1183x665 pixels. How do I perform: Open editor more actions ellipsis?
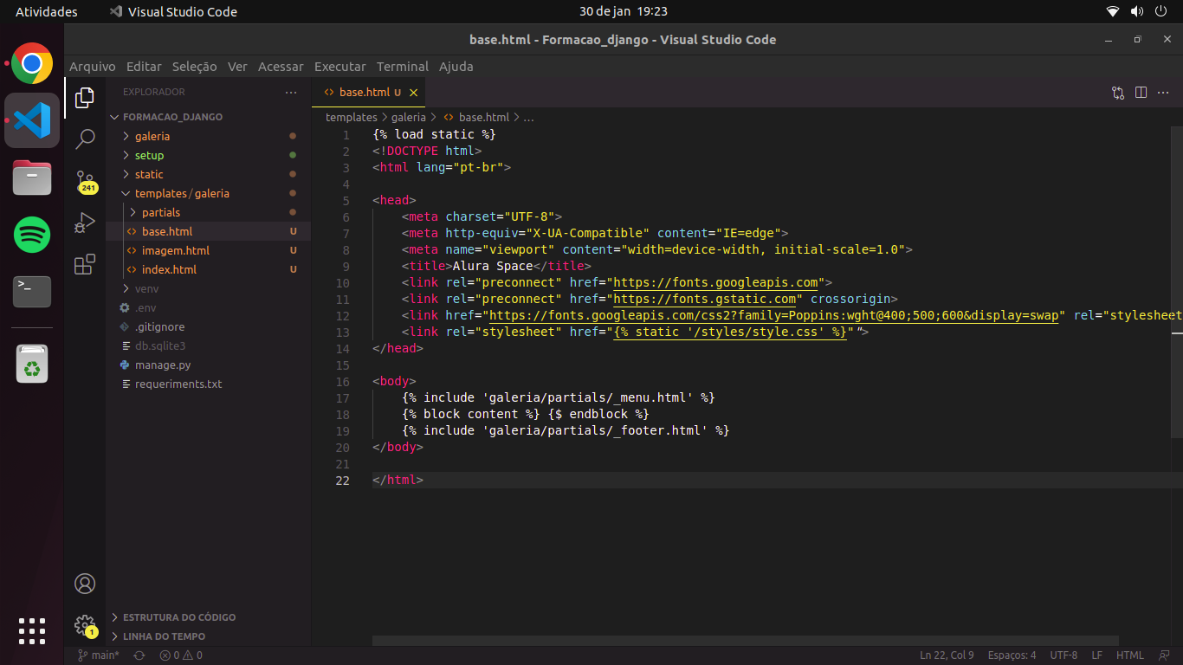click(1164, 93)
